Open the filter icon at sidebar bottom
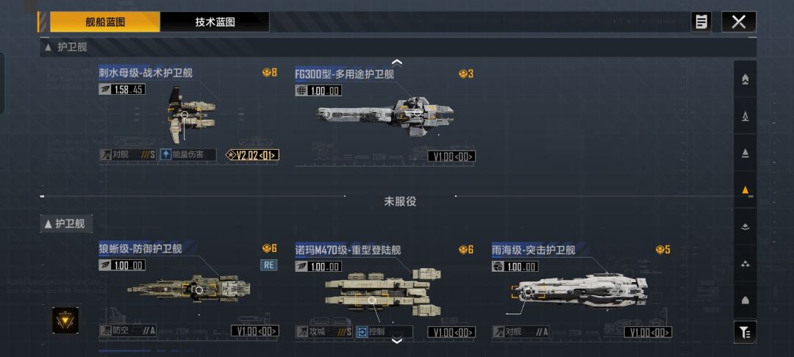 pyautogui.click(x=745, y=332)
